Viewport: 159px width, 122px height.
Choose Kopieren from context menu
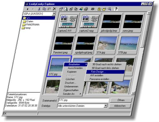[x=72, y=72]
